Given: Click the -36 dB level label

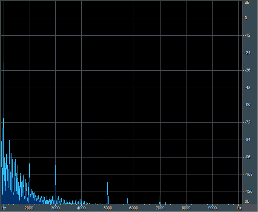Looking at the screenshot, I should click(247, 70).
